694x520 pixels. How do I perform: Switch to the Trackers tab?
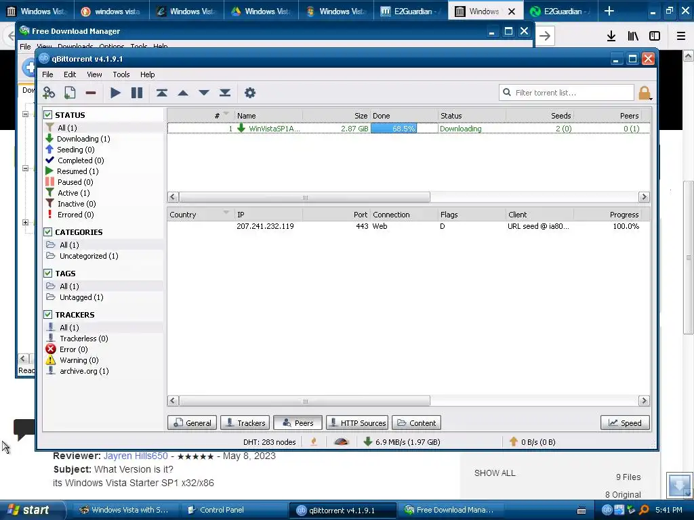(x=245, y=422)
